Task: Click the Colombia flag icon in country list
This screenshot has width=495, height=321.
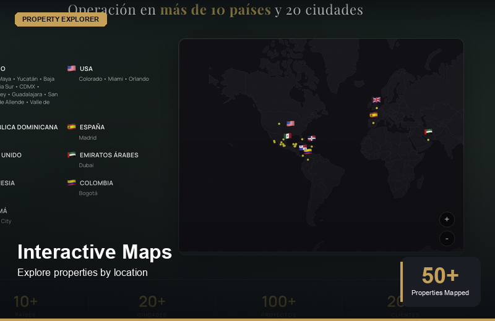Action: click(71, 183)
